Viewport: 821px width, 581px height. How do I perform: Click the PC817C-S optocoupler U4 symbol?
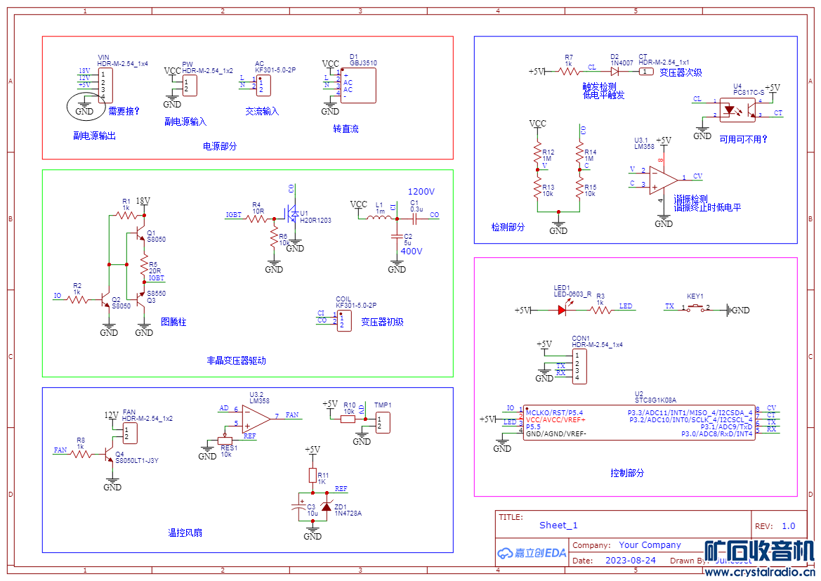[737, 110]
